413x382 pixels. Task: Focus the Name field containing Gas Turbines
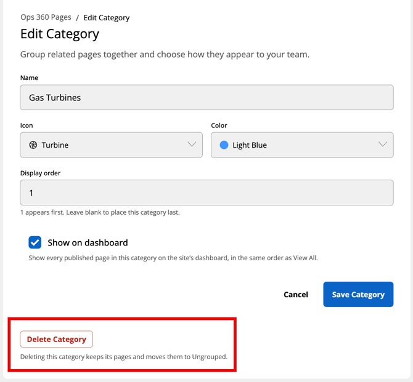(206, 97)
